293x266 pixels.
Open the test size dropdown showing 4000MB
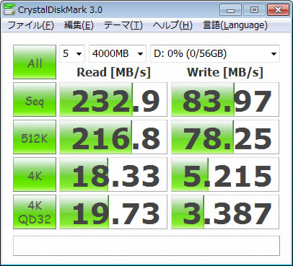pos(118,53)
